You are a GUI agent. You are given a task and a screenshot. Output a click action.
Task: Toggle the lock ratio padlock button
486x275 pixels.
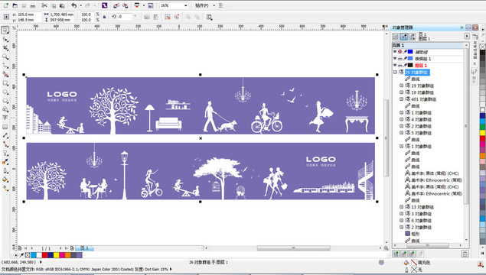point(104,17)
